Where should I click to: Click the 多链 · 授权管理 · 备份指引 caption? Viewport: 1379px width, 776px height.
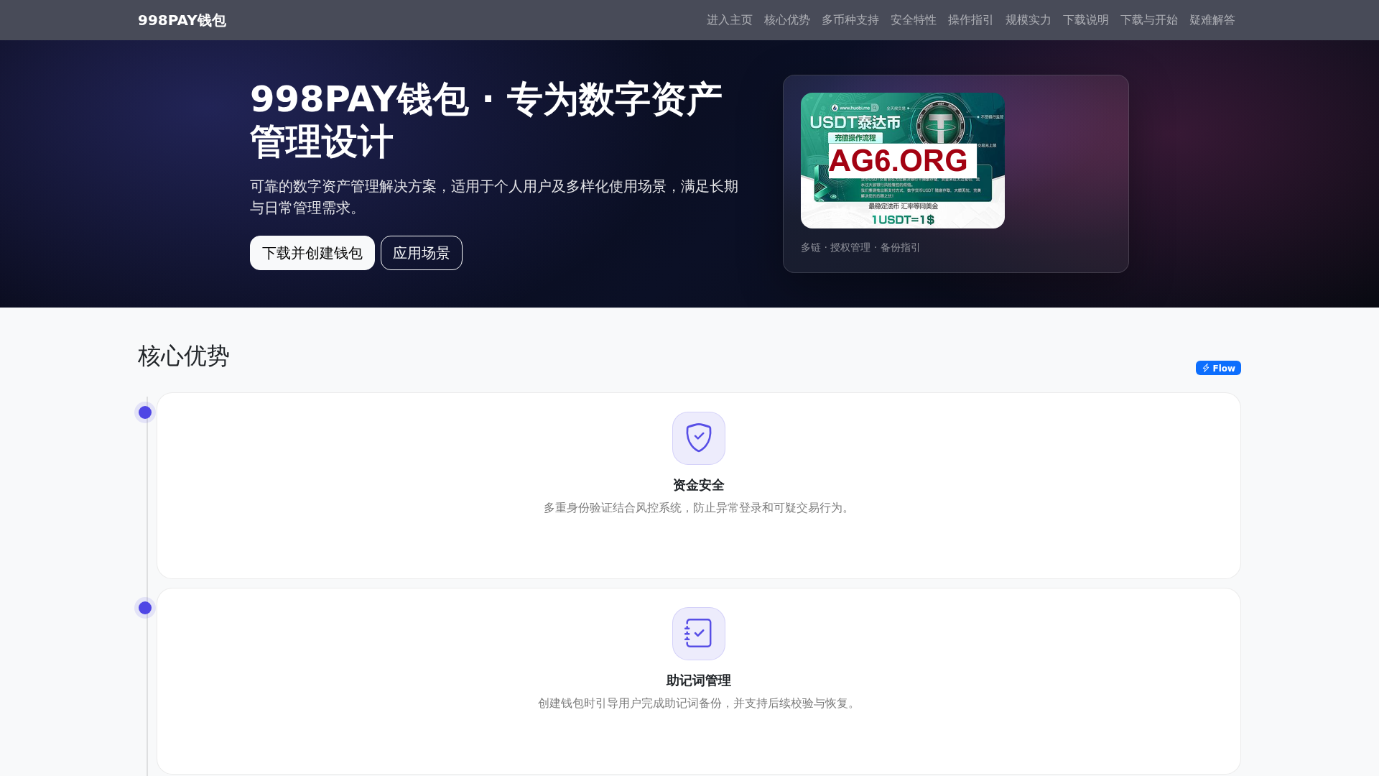(860, 247)
